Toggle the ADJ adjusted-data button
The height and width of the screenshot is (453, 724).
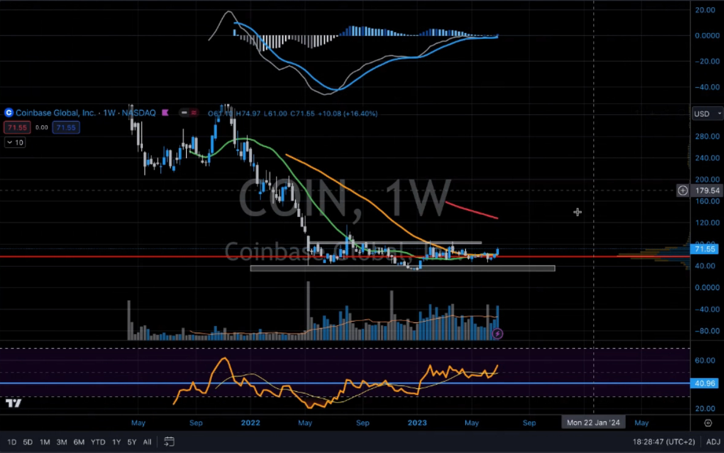[x=713, y=441]
